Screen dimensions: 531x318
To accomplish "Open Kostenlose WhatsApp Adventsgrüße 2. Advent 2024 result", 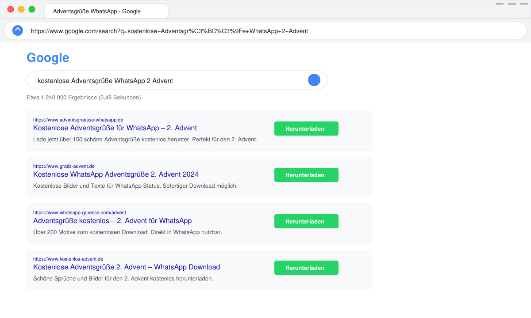I will [116, 174].
